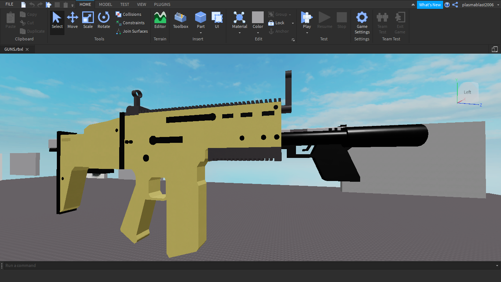Image resolution: width=501 pixels, height=282 pixels.
Task: Expand the Play mode dropdown arrow
Action: [x=307, y=33]
